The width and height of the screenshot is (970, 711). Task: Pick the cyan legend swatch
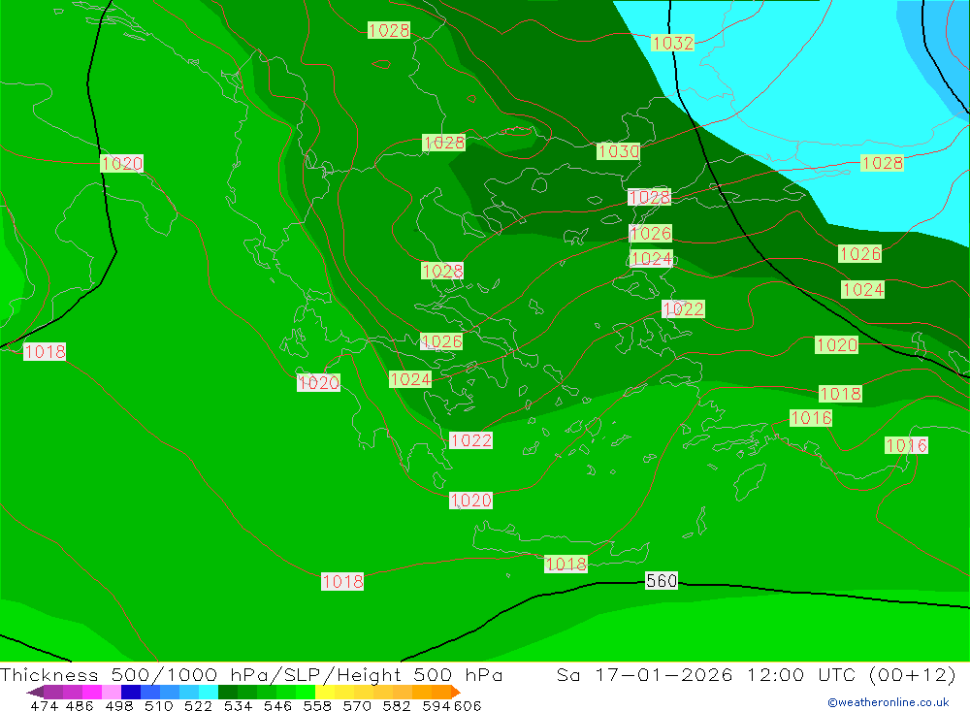point(209,692)
